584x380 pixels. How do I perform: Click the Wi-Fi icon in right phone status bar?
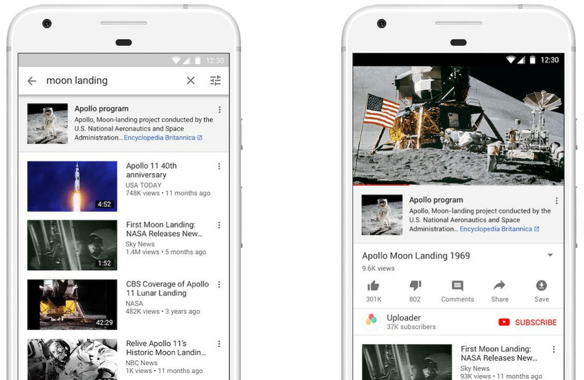511,60
